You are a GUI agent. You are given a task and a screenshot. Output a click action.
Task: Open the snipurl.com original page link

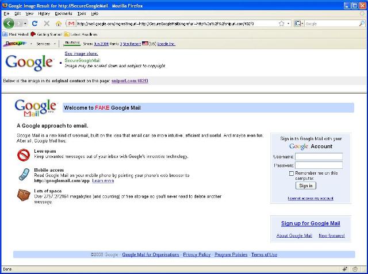[130, 81]
